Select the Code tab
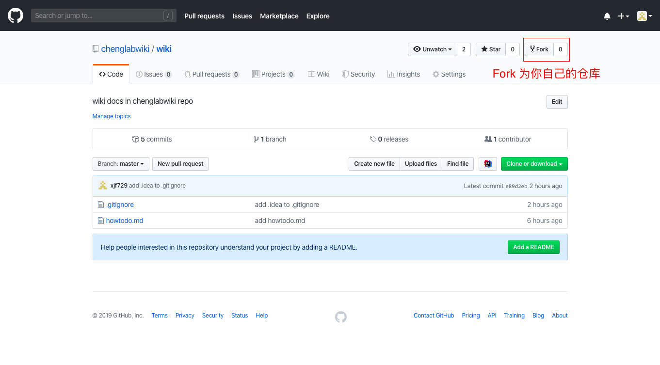 (111, 74)
